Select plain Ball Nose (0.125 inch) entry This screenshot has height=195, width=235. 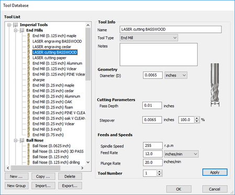(x=51, y=157)
